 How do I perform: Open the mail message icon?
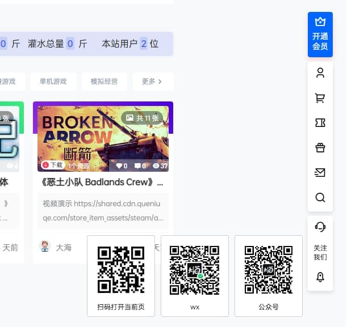[x=320, y=173]
